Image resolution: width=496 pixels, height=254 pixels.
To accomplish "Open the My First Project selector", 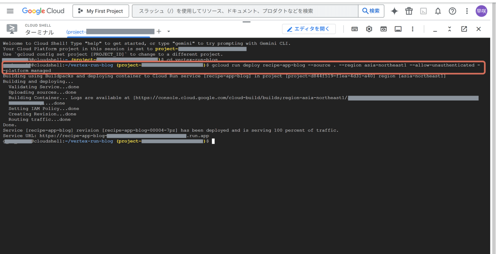I will pyautogui.click(x=100, y=11).
